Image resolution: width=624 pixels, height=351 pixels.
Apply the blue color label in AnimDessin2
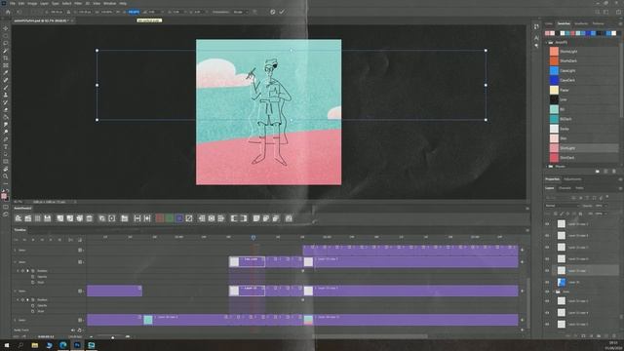click(179, 218)
